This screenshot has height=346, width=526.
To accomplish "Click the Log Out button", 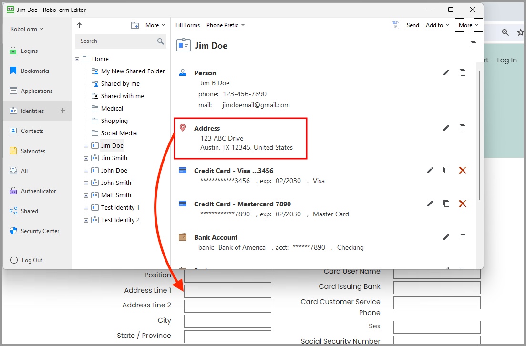I will [x=27, y=260].
